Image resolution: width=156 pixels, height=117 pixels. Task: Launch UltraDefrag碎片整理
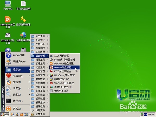coord(64,75)
